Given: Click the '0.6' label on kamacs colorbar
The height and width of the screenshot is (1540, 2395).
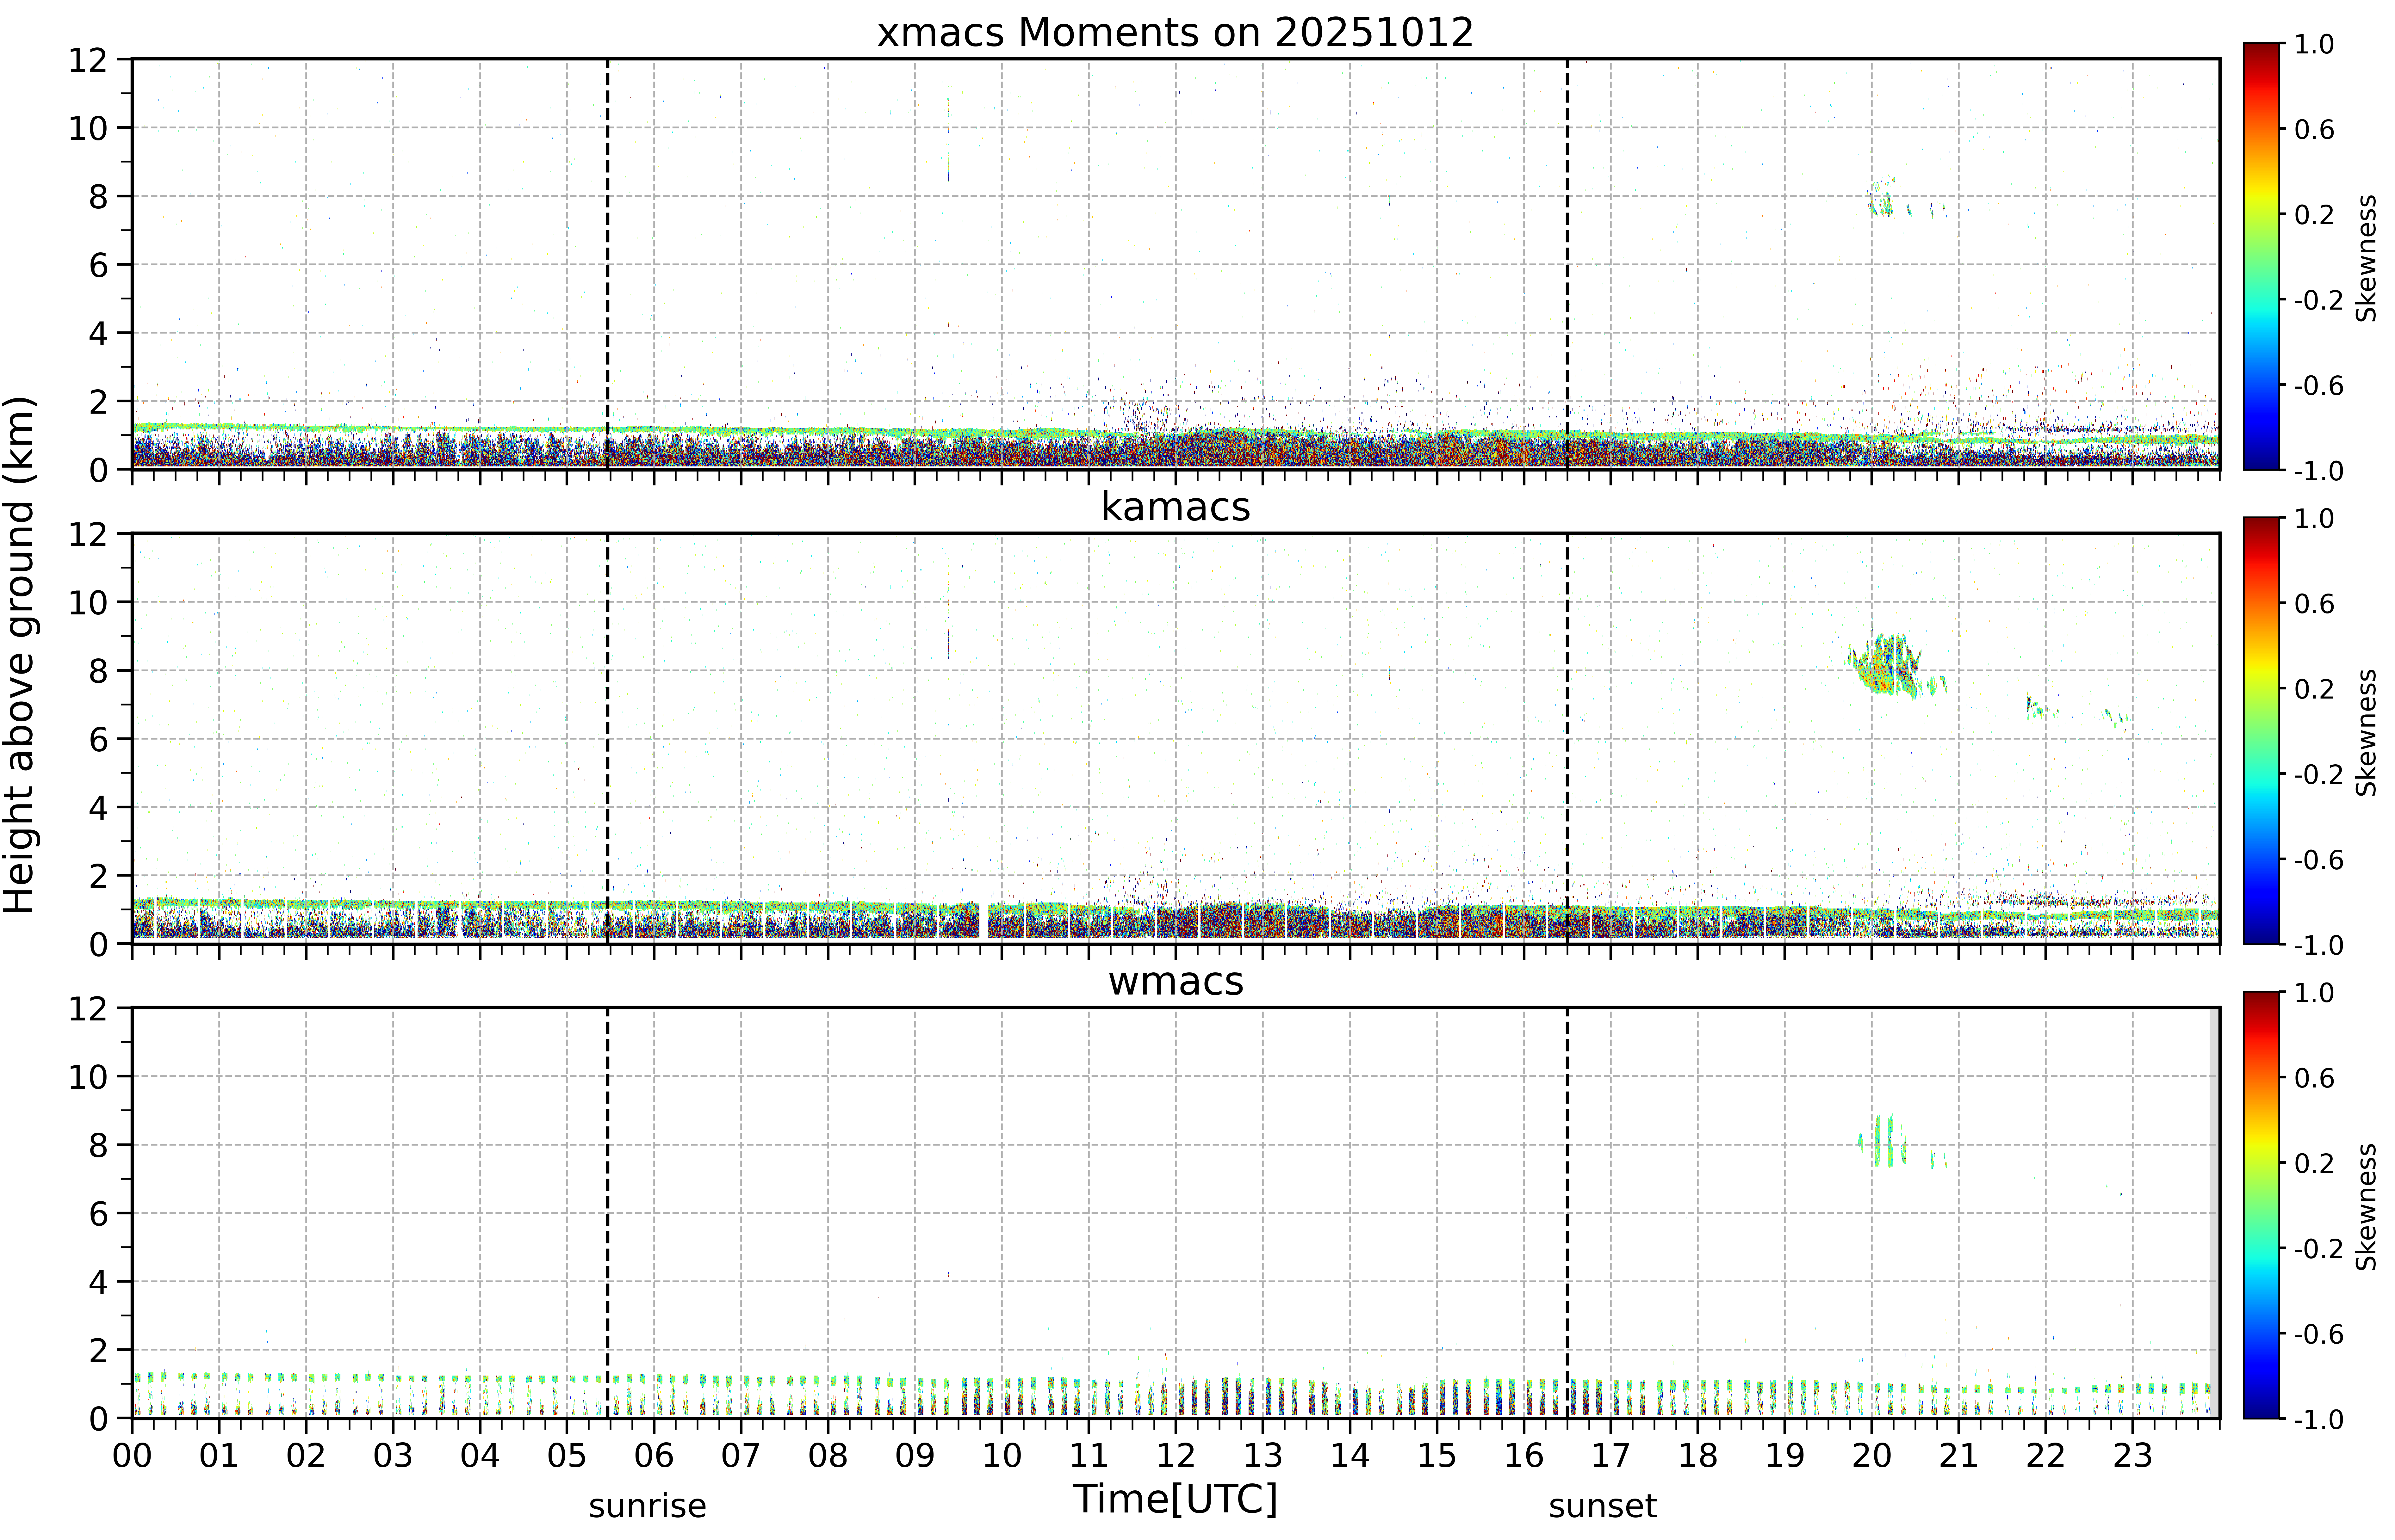Looking at the screenshot, I should (2314, 603).
